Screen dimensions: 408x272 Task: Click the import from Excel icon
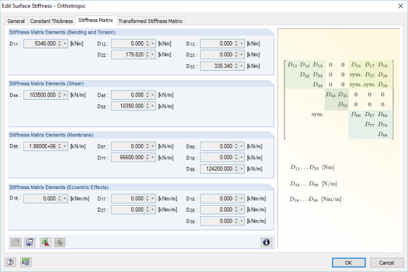tap(60, 243)
